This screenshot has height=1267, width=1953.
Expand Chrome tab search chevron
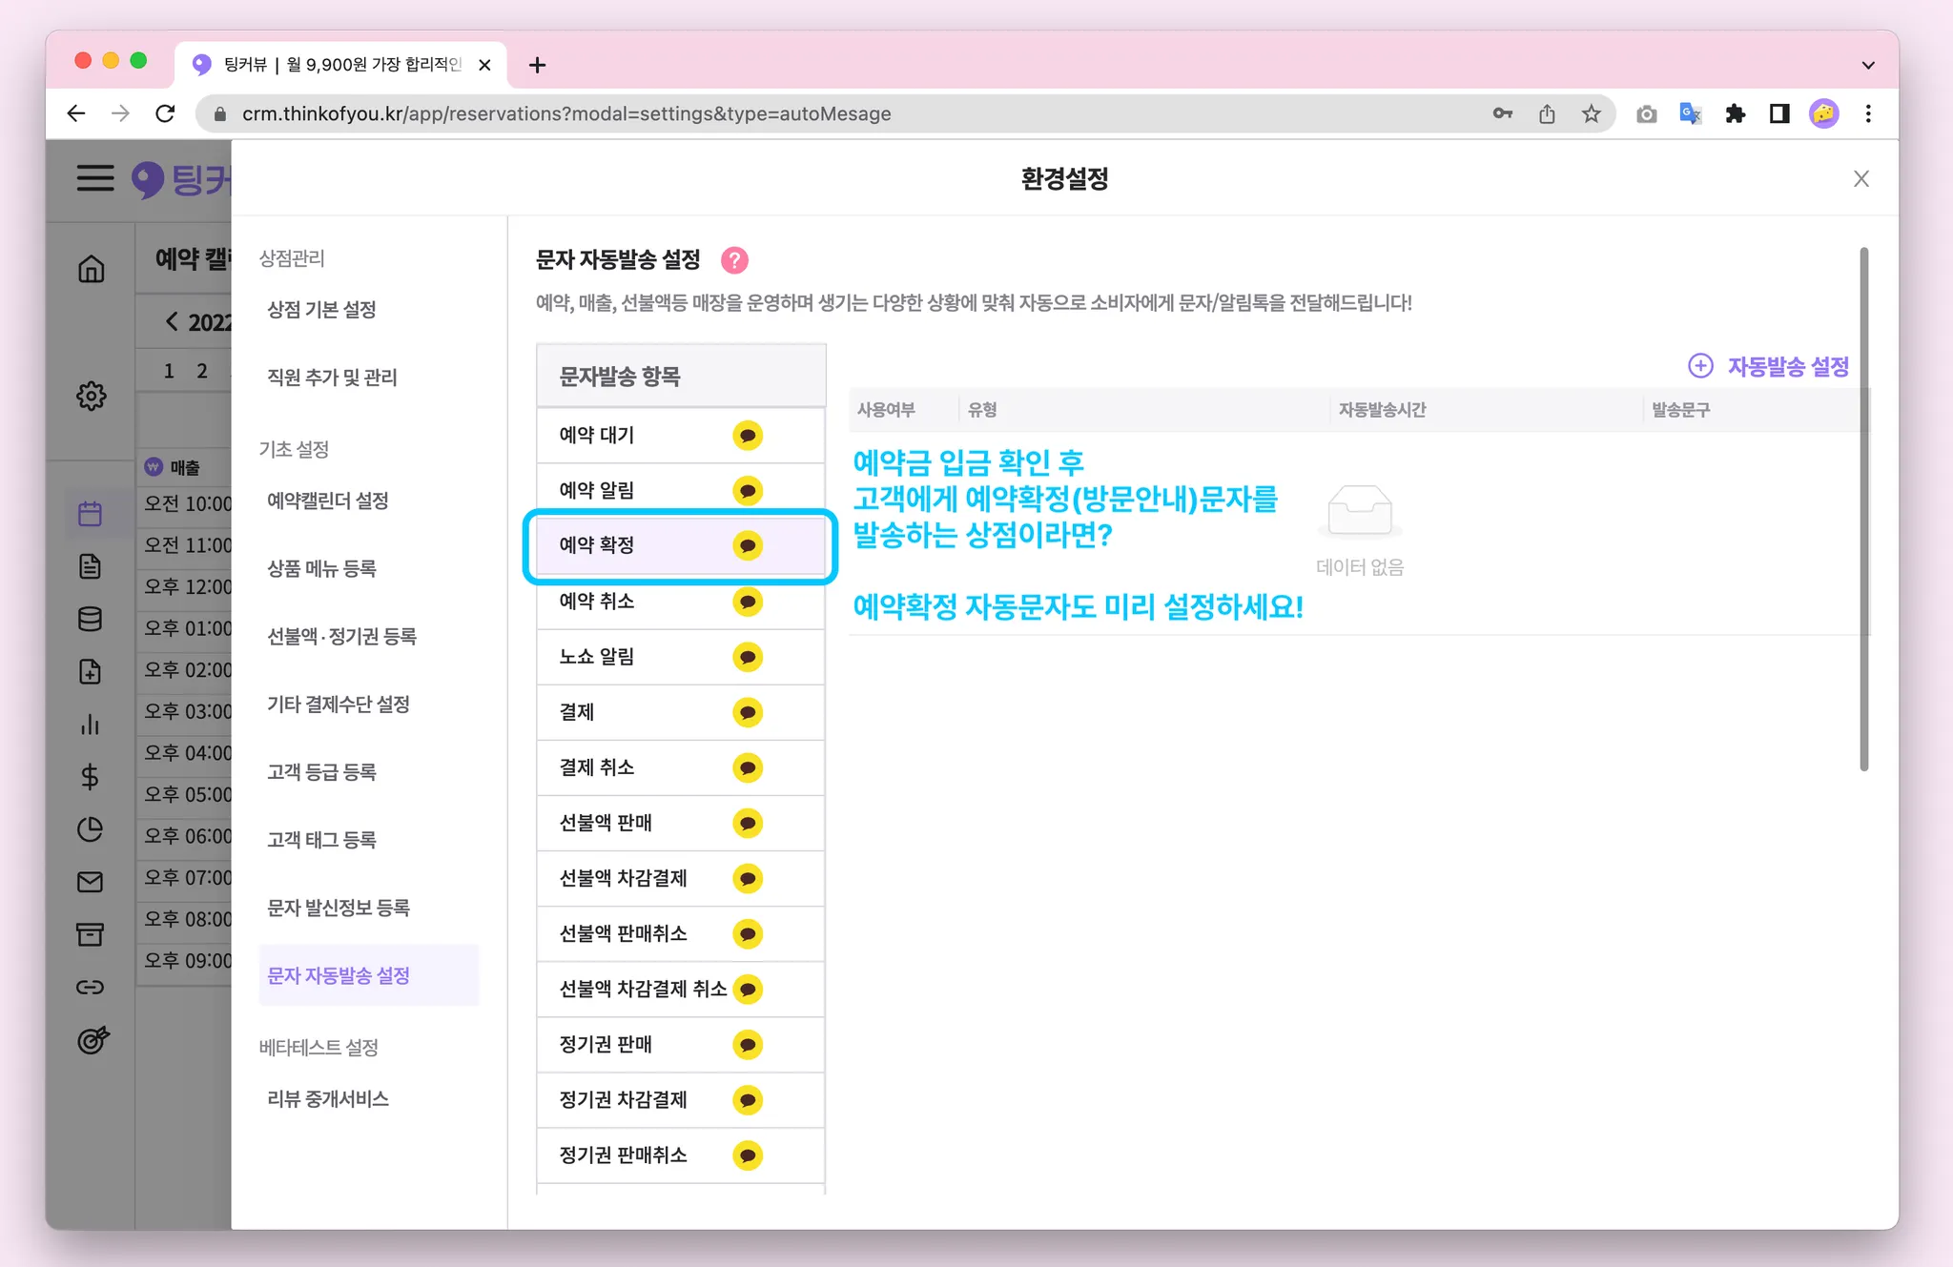point(1867,65)
